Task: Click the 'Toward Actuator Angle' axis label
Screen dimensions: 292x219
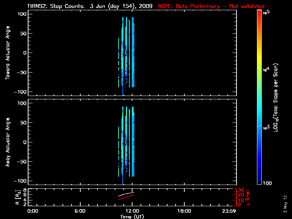Action: click(x=7, y=53)
